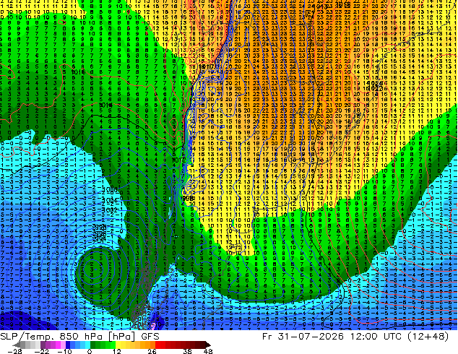Screen dimensions: 458x354
Task: Click the dark blue segment of the legend
Action: pos(68,345)
